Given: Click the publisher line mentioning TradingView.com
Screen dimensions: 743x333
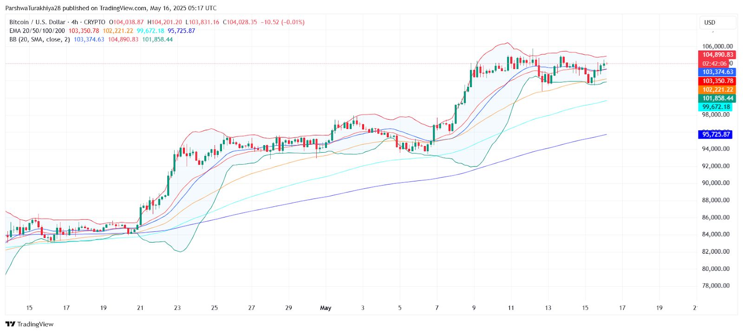Looking at the screenshot, I should point(111,8).
